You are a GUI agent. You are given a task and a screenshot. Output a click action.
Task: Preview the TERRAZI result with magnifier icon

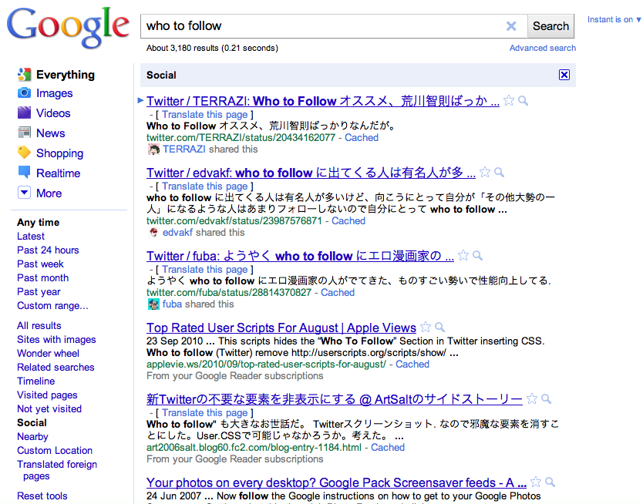523,101
